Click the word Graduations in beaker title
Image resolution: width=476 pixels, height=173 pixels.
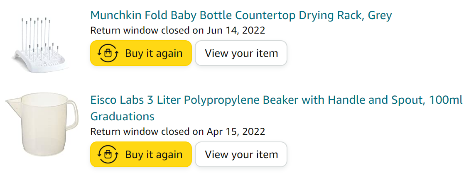[123, 116]
